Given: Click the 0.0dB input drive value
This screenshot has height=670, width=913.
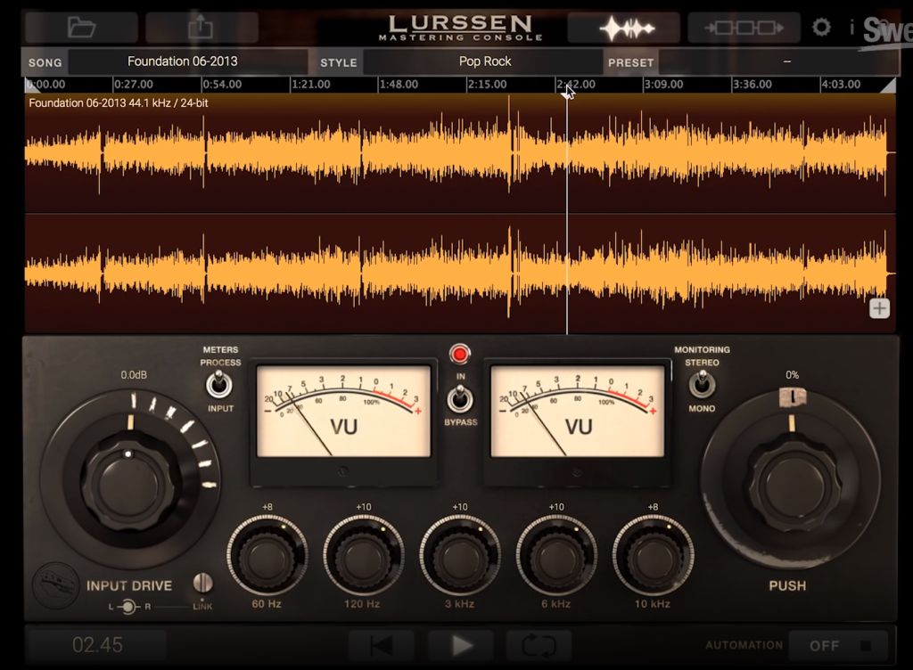Looking at the screenshot, I should pyautogui.click(x=134, y=375).
